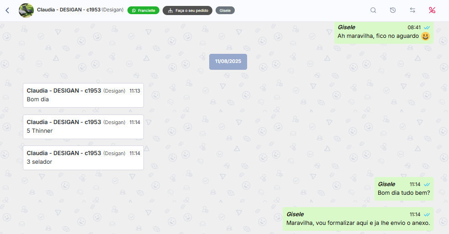The height and width of the screenshot is (234, 449).
Task: Click the contact name Claudia - DESIGAN - c1953 in header
Action: (69, 10)
